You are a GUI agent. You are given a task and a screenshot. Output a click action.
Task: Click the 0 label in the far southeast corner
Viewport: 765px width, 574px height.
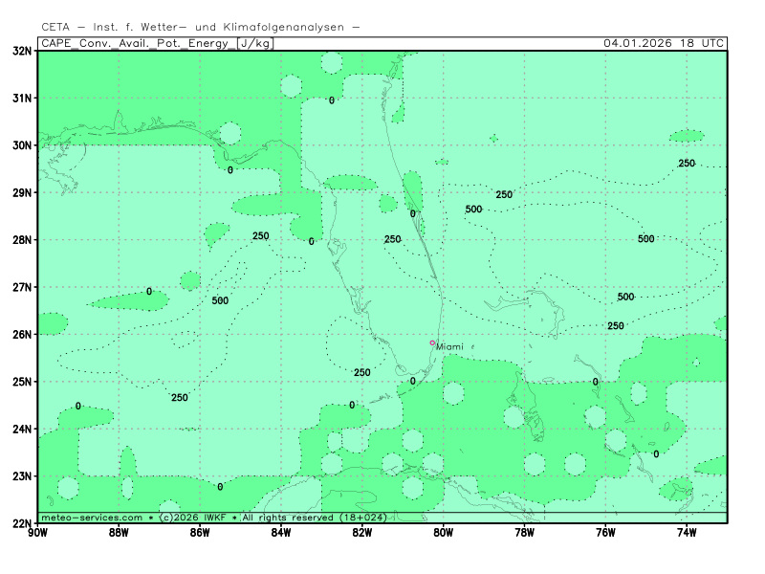point(656,454)
